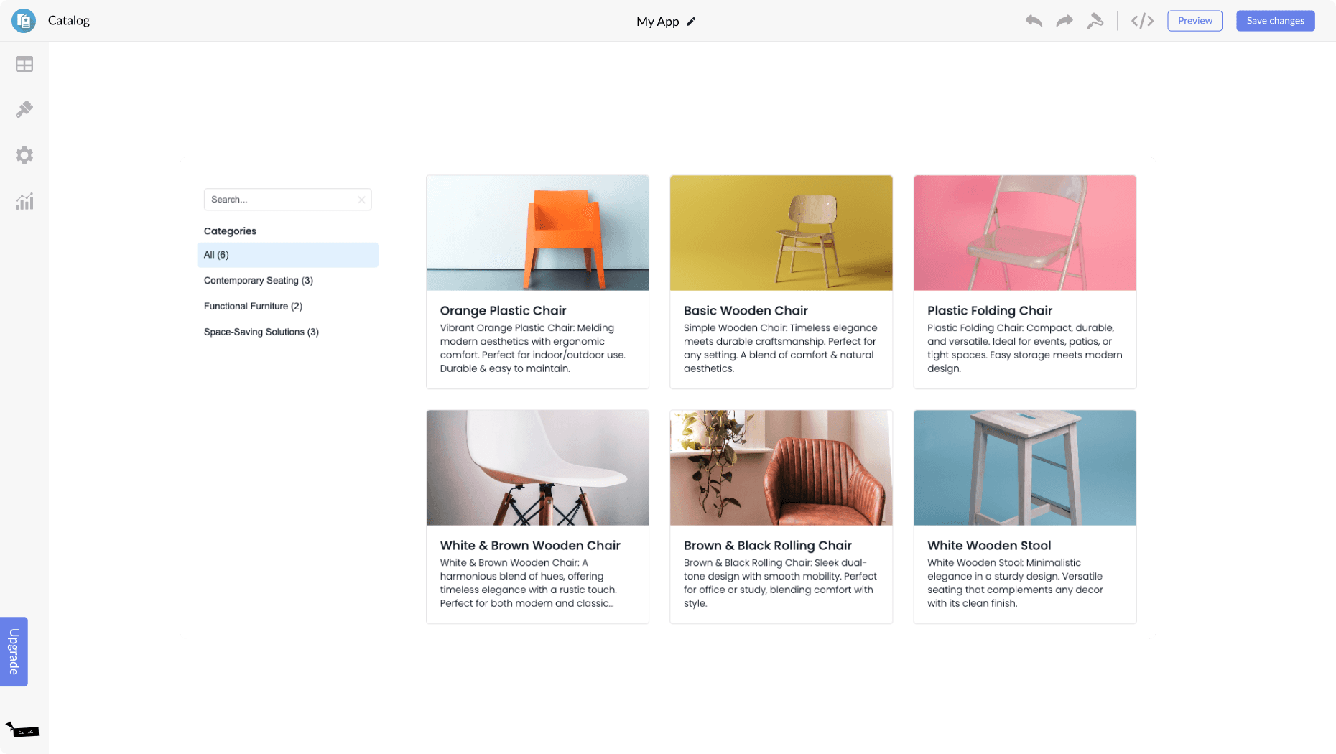Click into the Search input field
Screen dimensions: 1336x754
[x=280, y=200]
